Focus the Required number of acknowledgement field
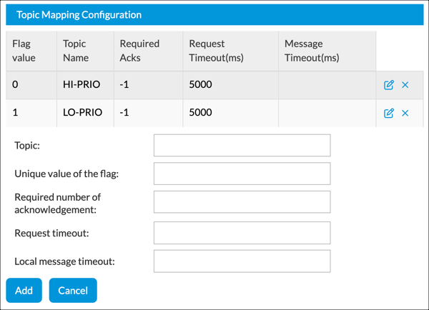The image size is (429, 310). pos(242,202)
